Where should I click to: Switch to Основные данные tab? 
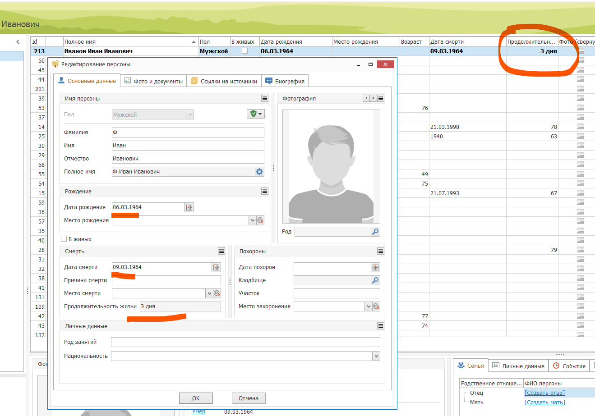click(87, 81)
